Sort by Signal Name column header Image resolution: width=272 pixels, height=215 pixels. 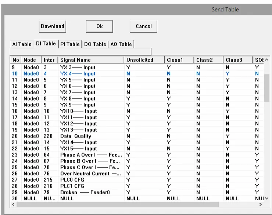(x=91, y=60)
